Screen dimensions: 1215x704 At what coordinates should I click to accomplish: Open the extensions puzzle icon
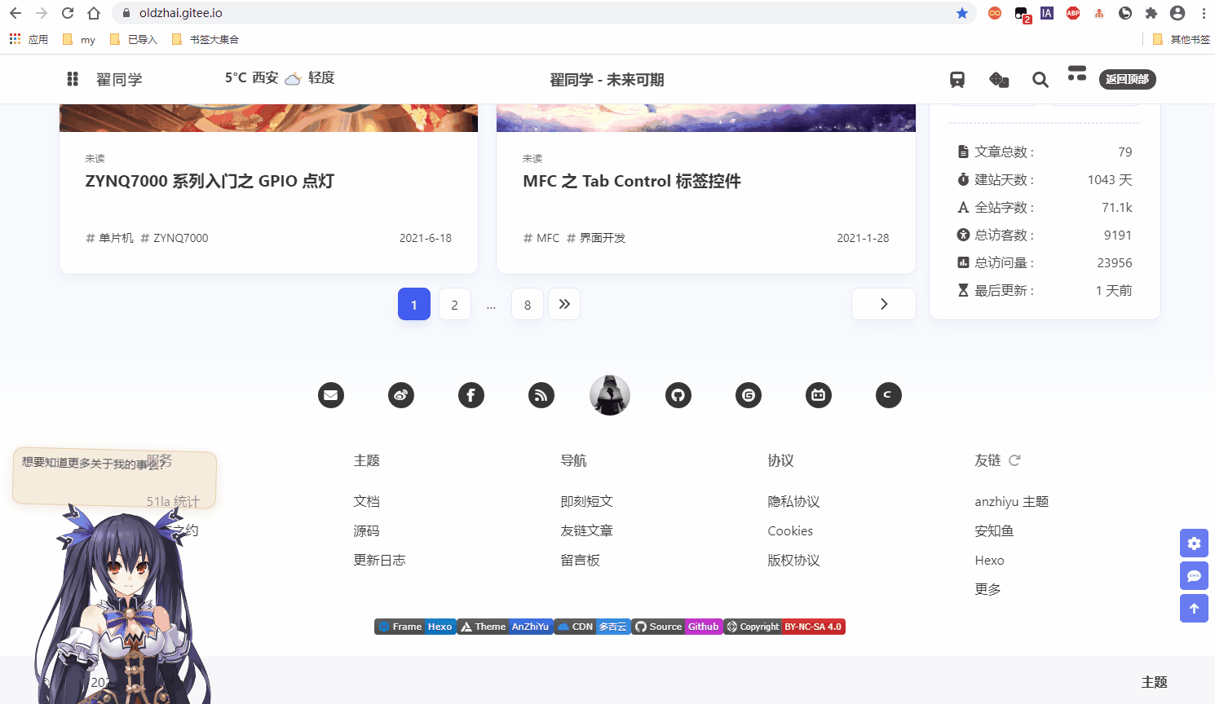click(1151, 13)
